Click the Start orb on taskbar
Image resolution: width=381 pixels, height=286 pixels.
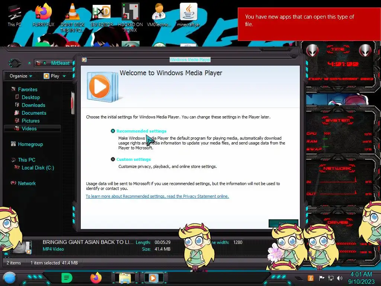9,278
